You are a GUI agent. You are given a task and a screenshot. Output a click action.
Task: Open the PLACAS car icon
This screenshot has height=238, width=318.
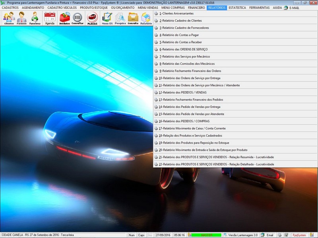click(92, 18)
